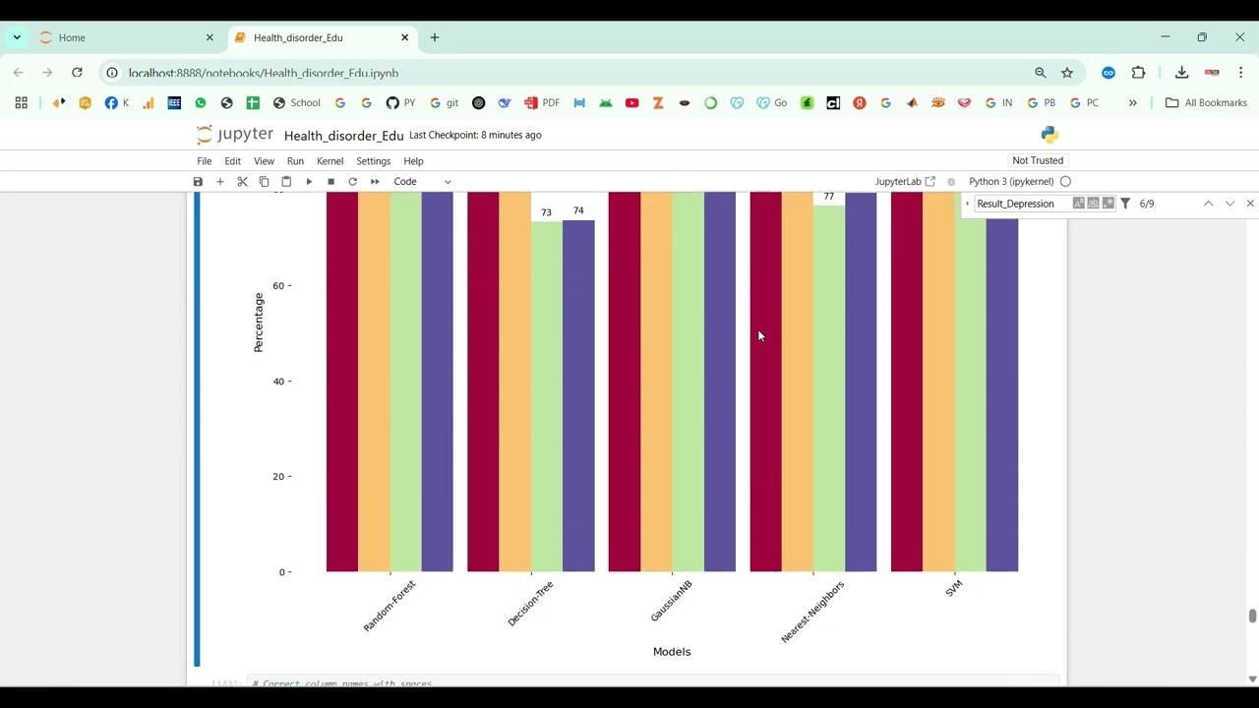1259x708 pixels.
Task: Click the Not Trusted button
Action: pos(1038,160)
